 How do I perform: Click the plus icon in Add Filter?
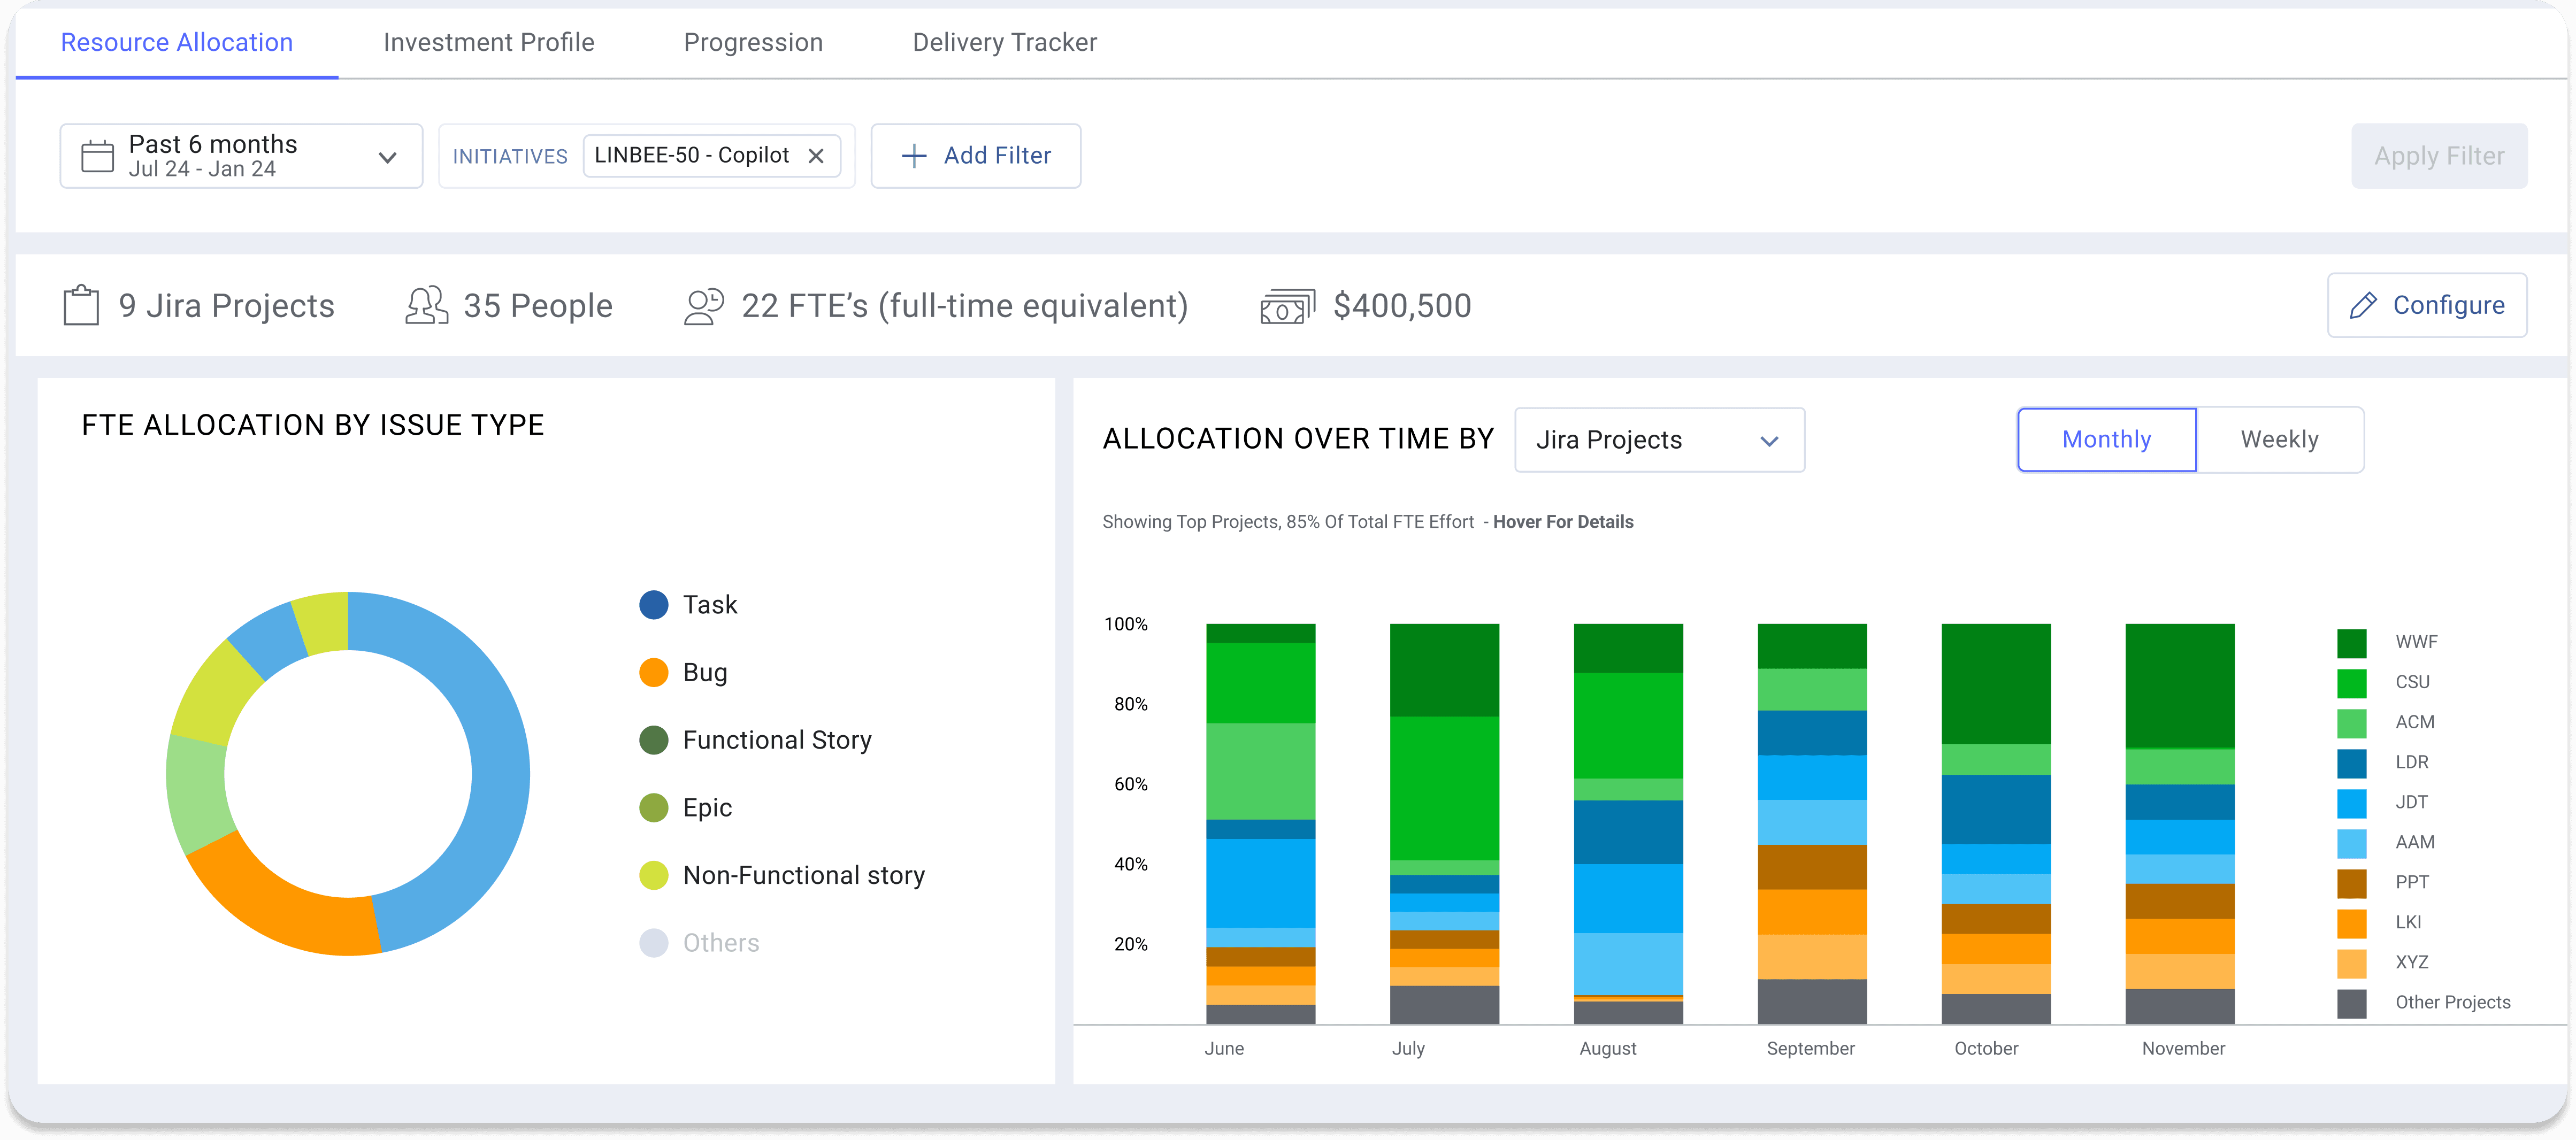913,155
